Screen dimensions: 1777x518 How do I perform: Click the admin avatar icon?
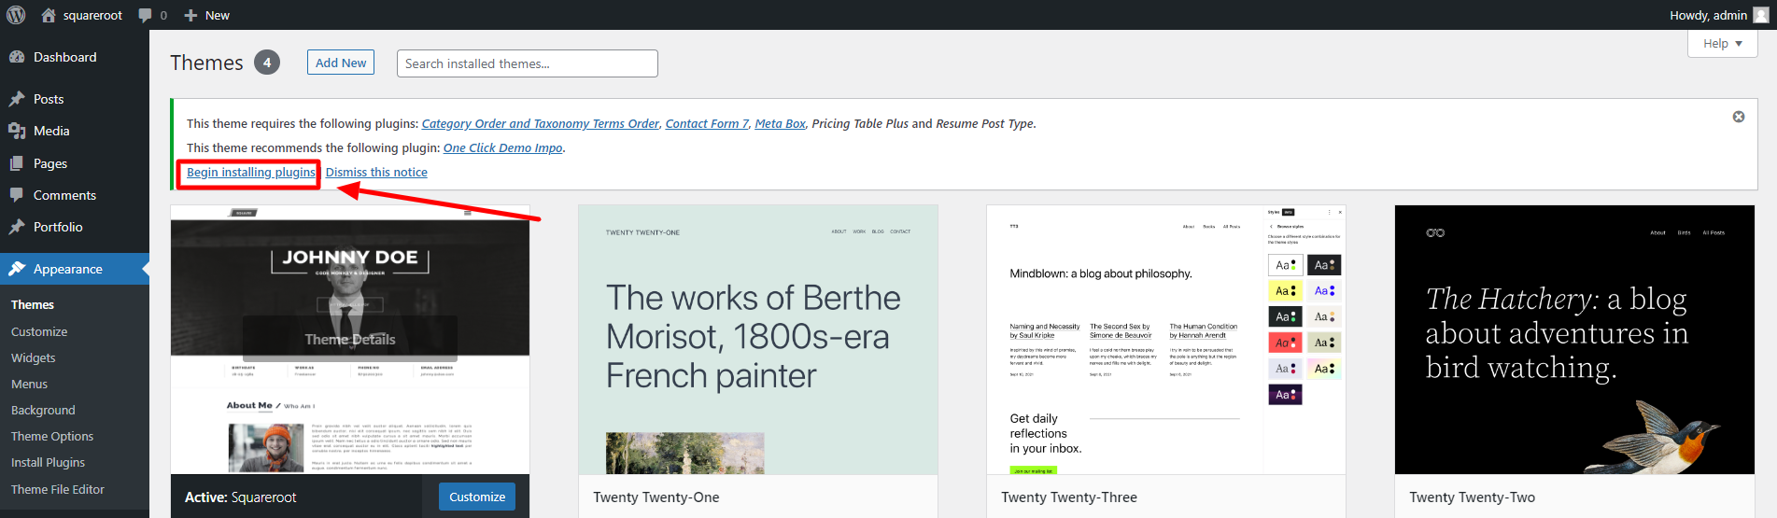pyautogui.click(x=1761, y=15)
